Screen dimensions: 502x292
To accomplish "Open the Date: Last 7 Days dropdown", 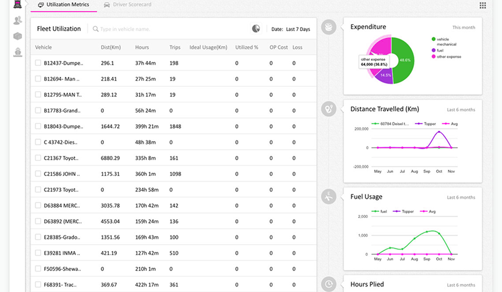I will 291,29.
